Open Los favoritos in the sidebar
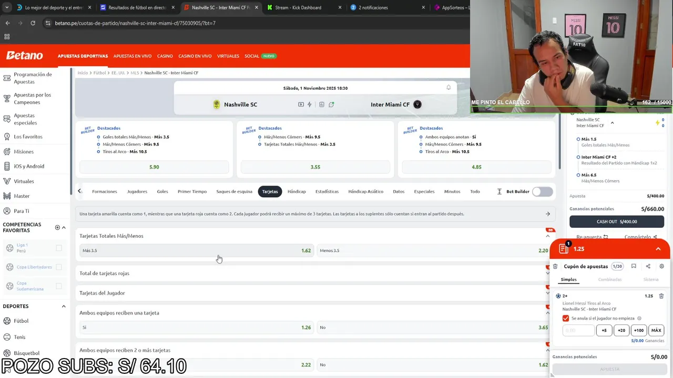The width and height of the screenshot is (673, 378). point(28,136)
